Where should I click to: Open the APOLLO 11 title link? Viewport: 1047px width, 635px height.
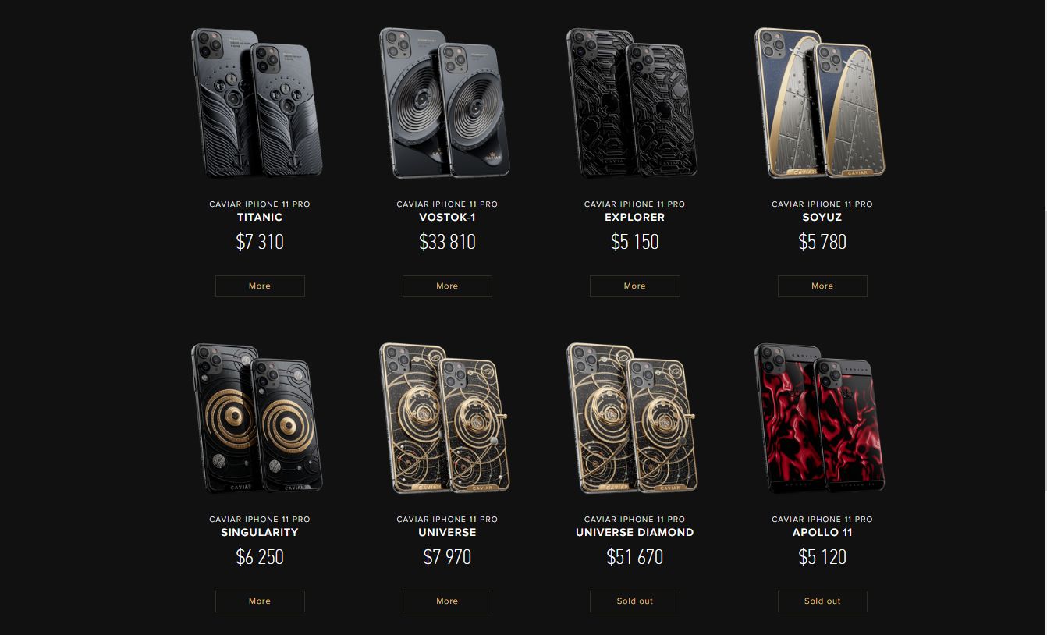pyautogui.click(x=822, y=532)
